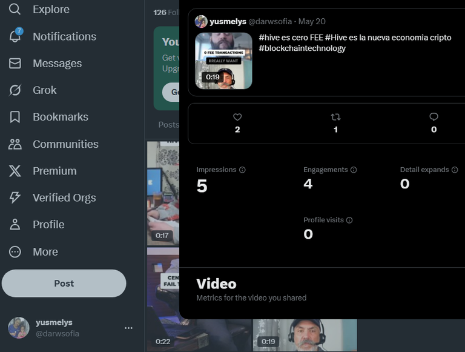This screenshot has height=352, width=465.
Task: Show info about Engagements metric
Action: click(354, 170)
